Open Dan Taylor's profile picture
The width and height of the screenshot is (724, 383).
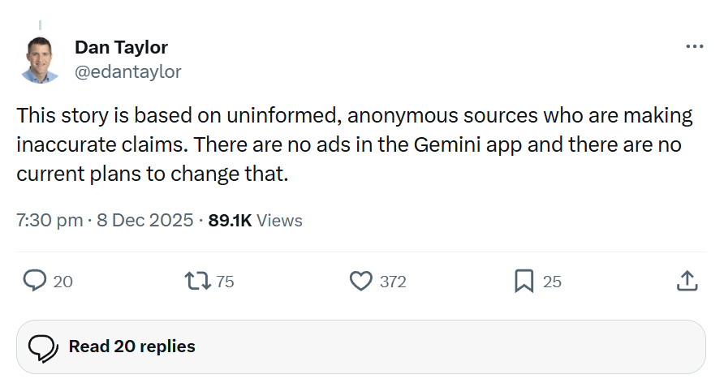tap(40, 59)
